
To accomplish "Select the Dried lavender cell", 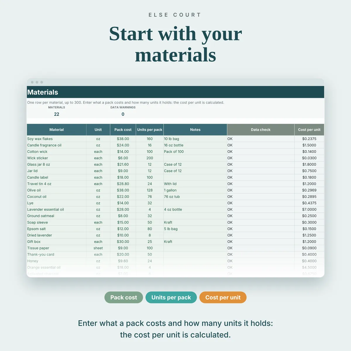I will click(x=56, y=235).
